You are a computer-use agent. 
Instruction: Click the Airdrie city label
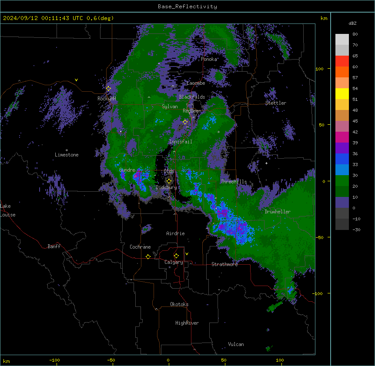pyautogui.click(x=175, y=233)
